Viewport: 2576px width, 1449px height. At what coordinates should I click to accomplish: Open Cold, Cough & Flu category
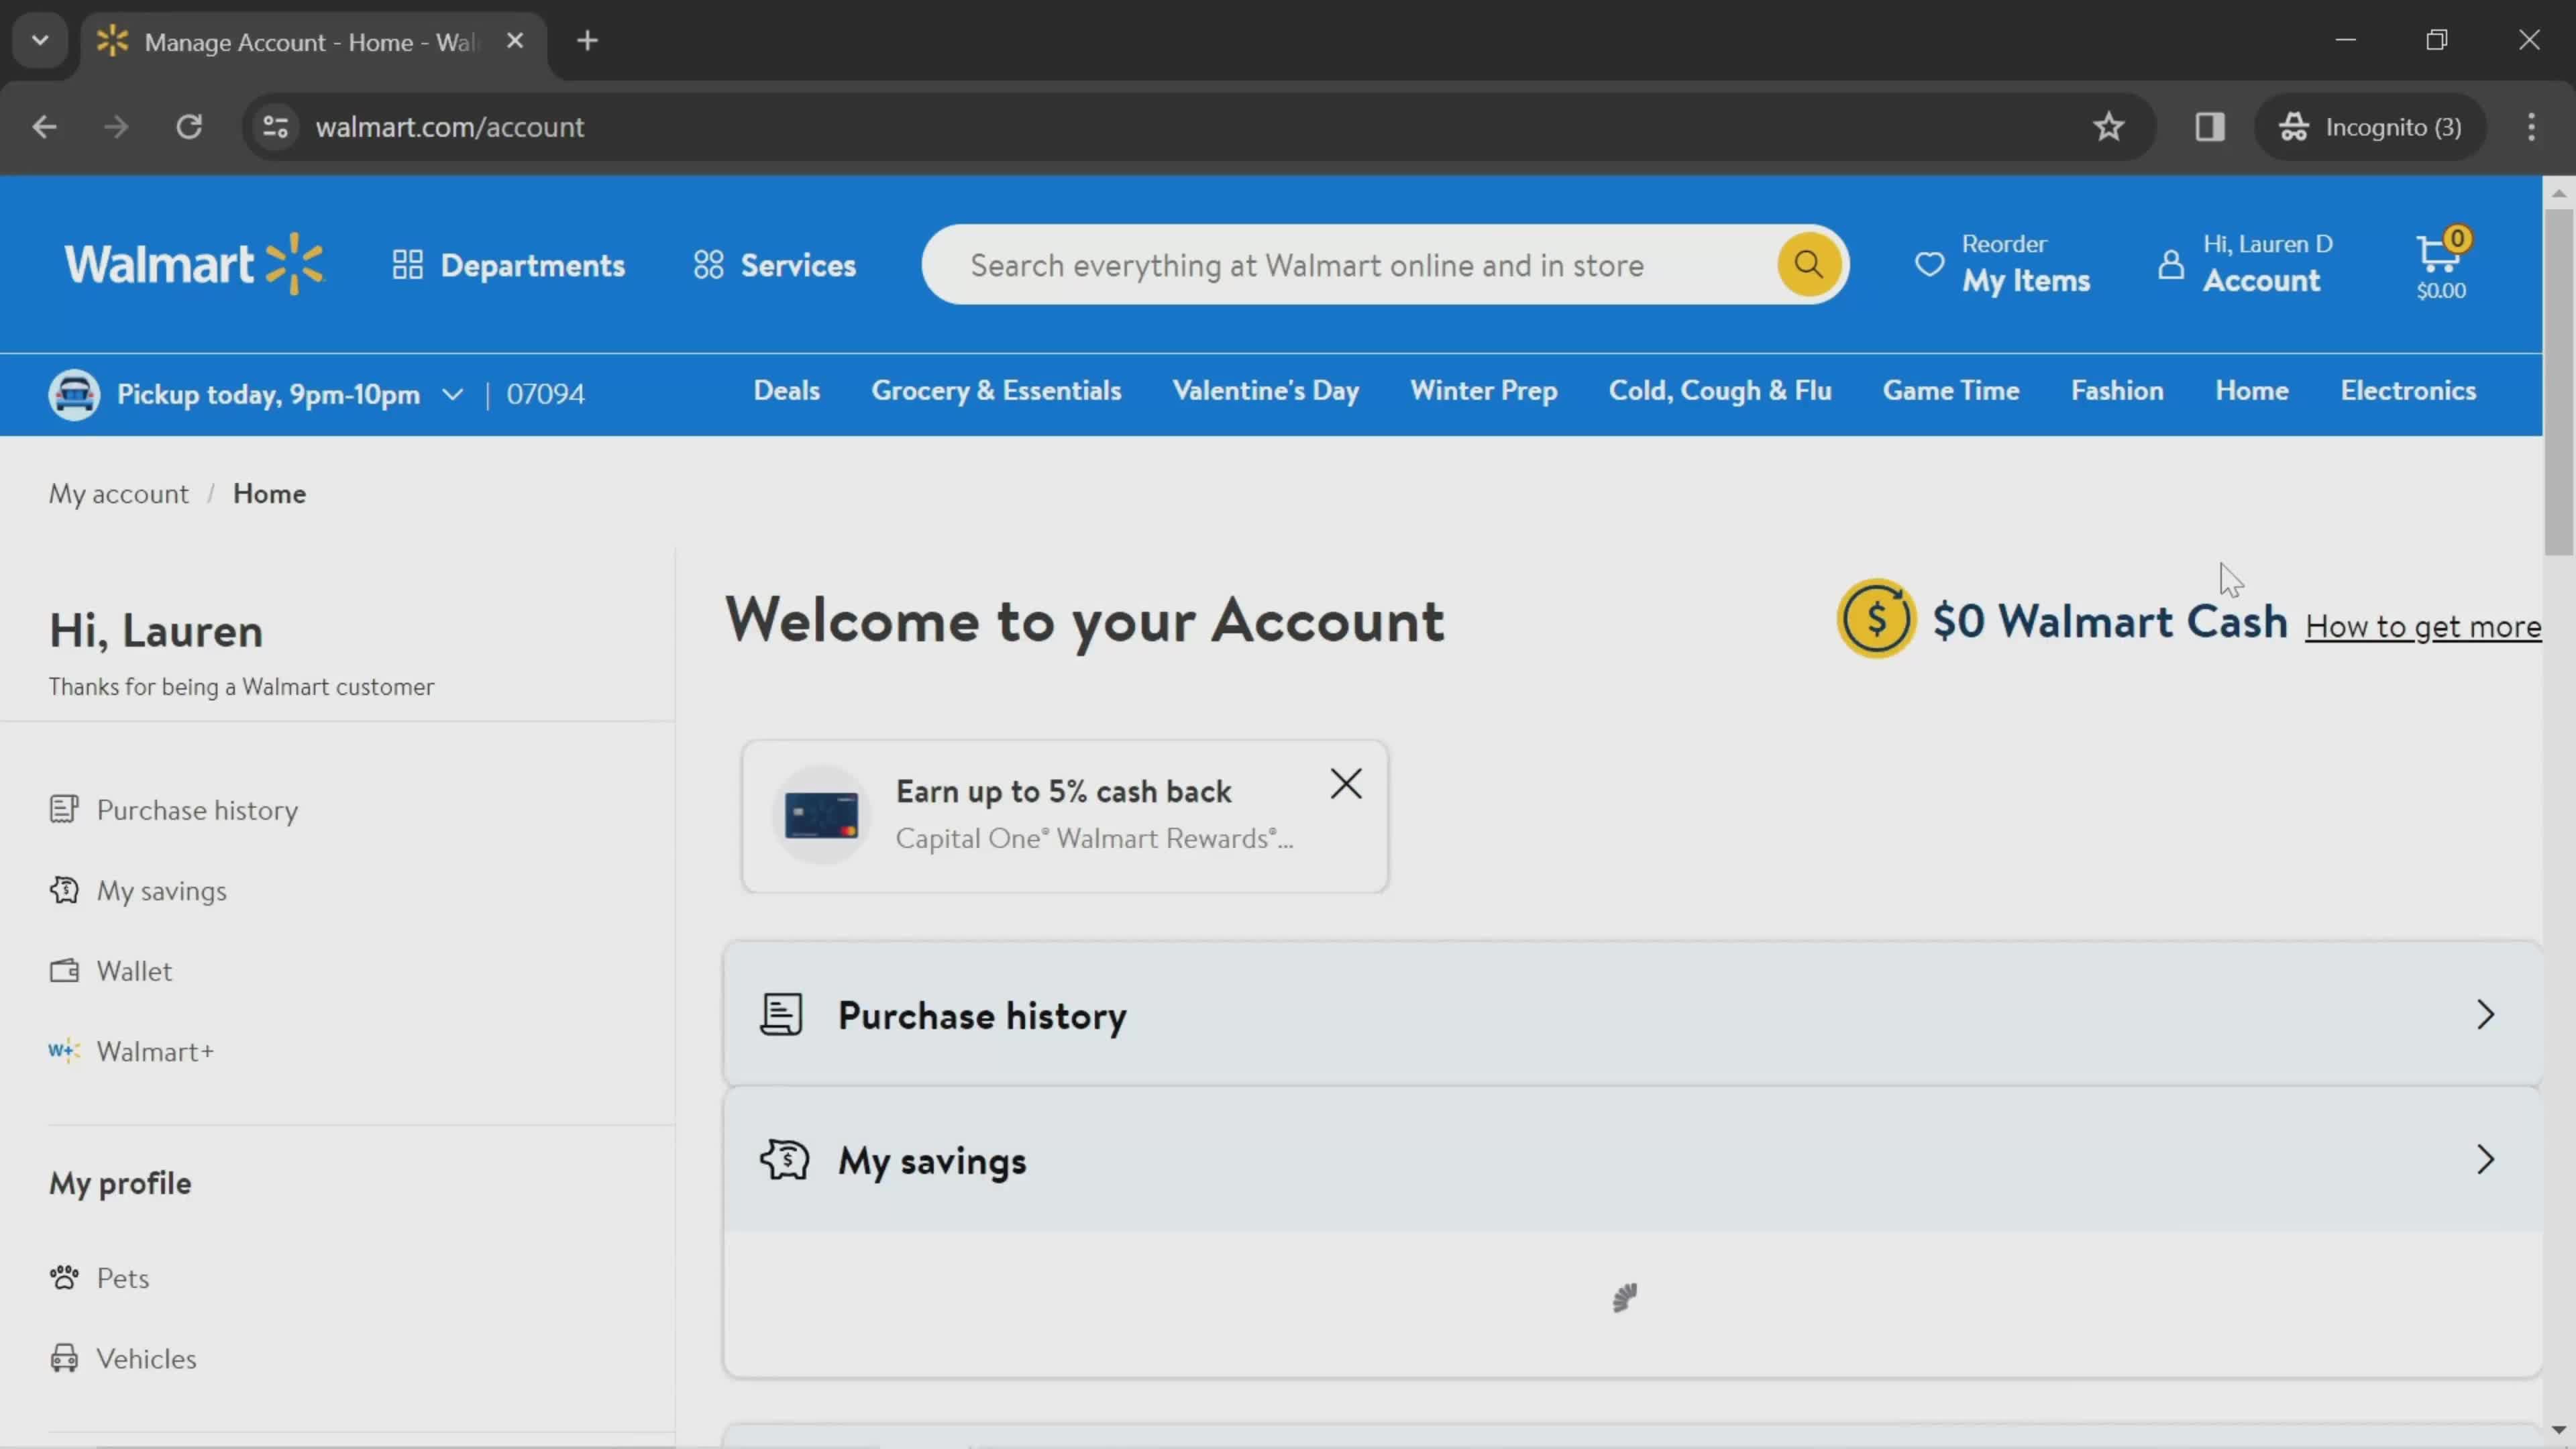coord(1720,391)
